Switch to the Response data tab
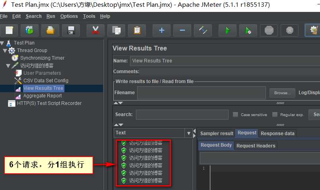This screenshot has width=320, height=190. (x=277, y=134)
